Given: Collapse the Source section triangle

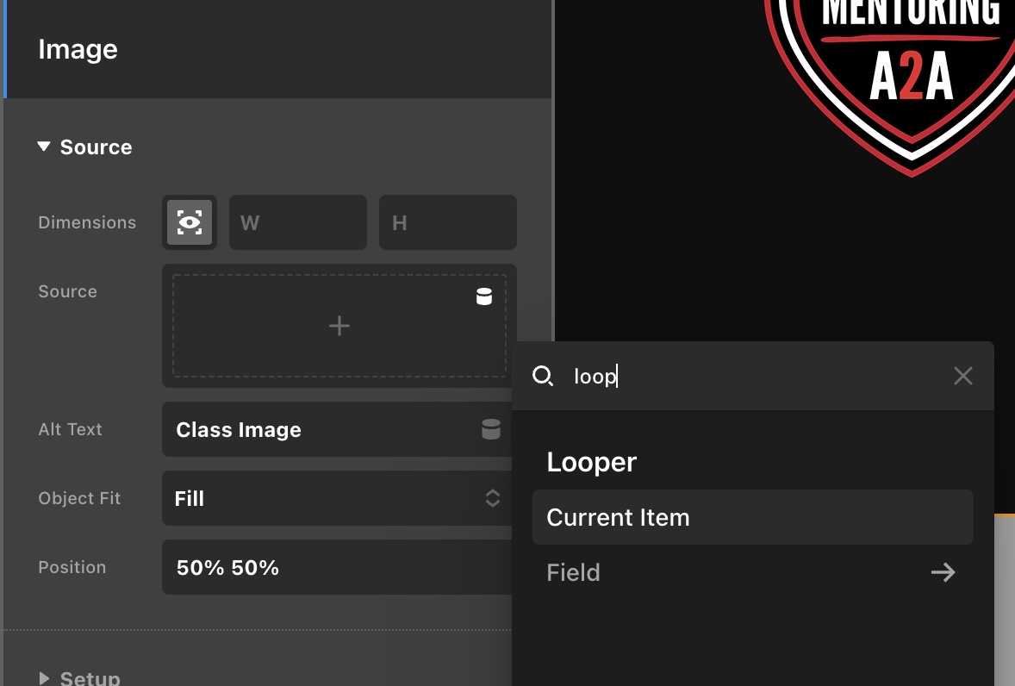Looking at the screenshot, I should pyautogui.click(x=44, y=147).
